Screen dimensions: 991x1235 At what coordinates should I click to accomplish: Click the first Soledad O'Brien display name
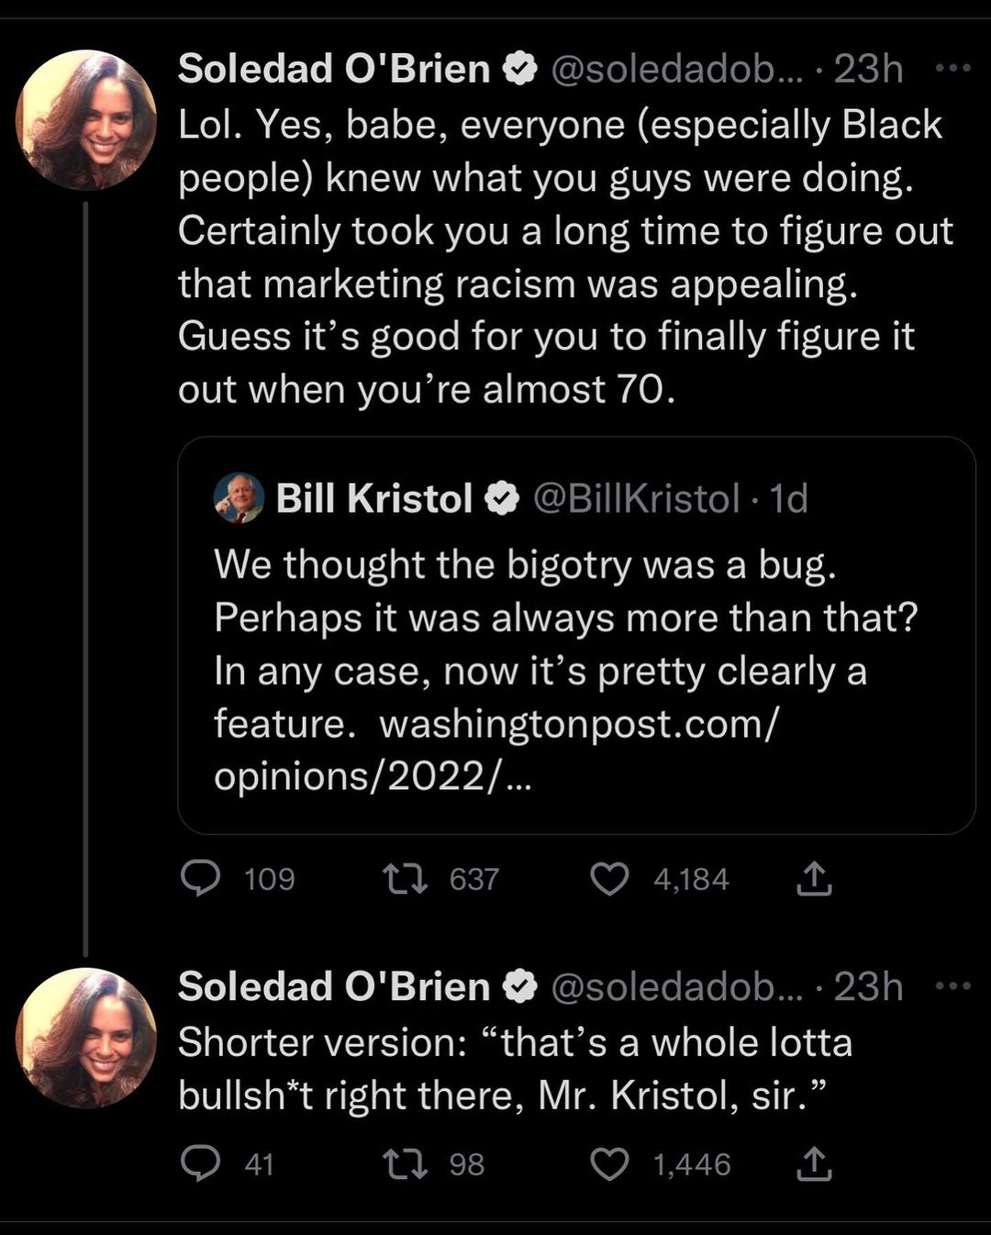pos(334,69)
